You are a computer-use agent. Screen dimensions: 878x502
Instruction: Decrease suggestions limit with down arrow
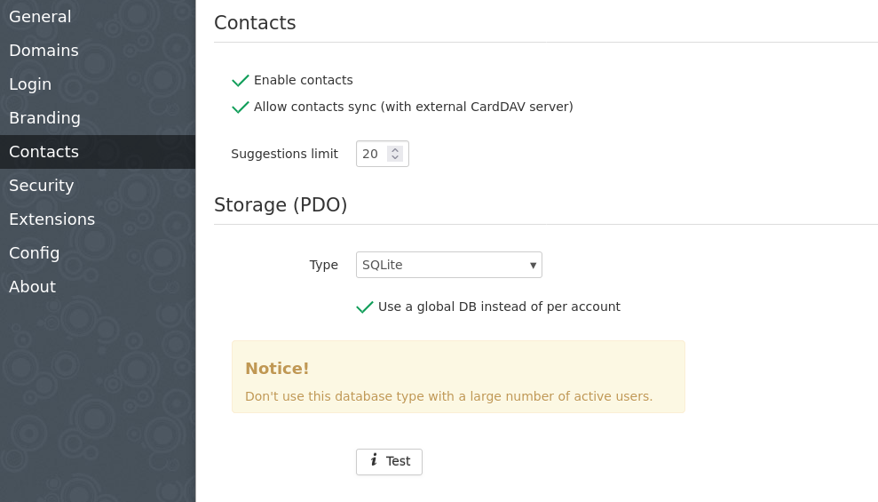click(395, 157)
